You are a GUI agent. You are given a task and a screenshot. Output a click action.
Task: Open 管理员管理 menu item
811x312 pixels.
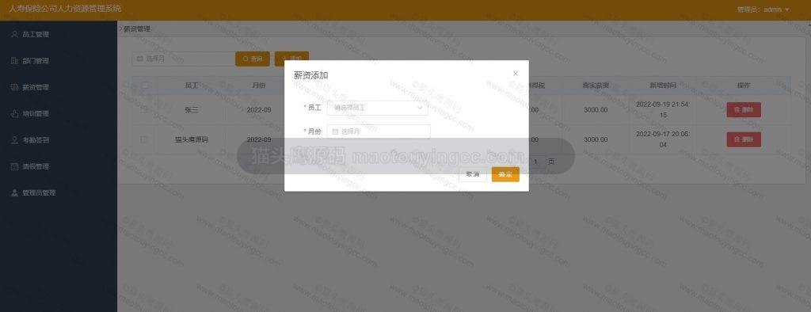tap(59, 192)
